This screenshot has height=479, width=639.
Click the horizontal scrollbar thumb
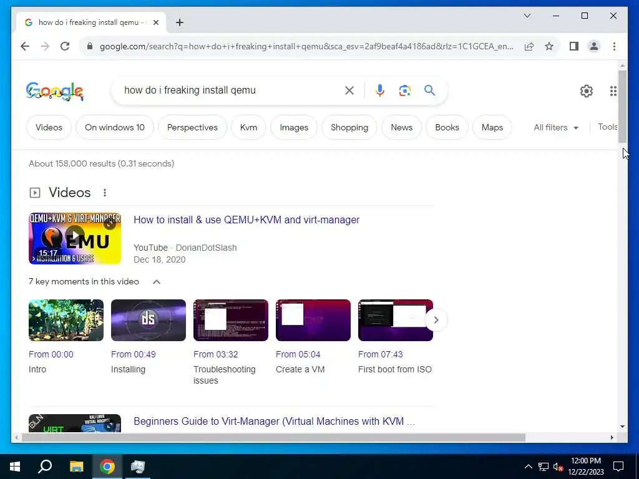(273, 438)
